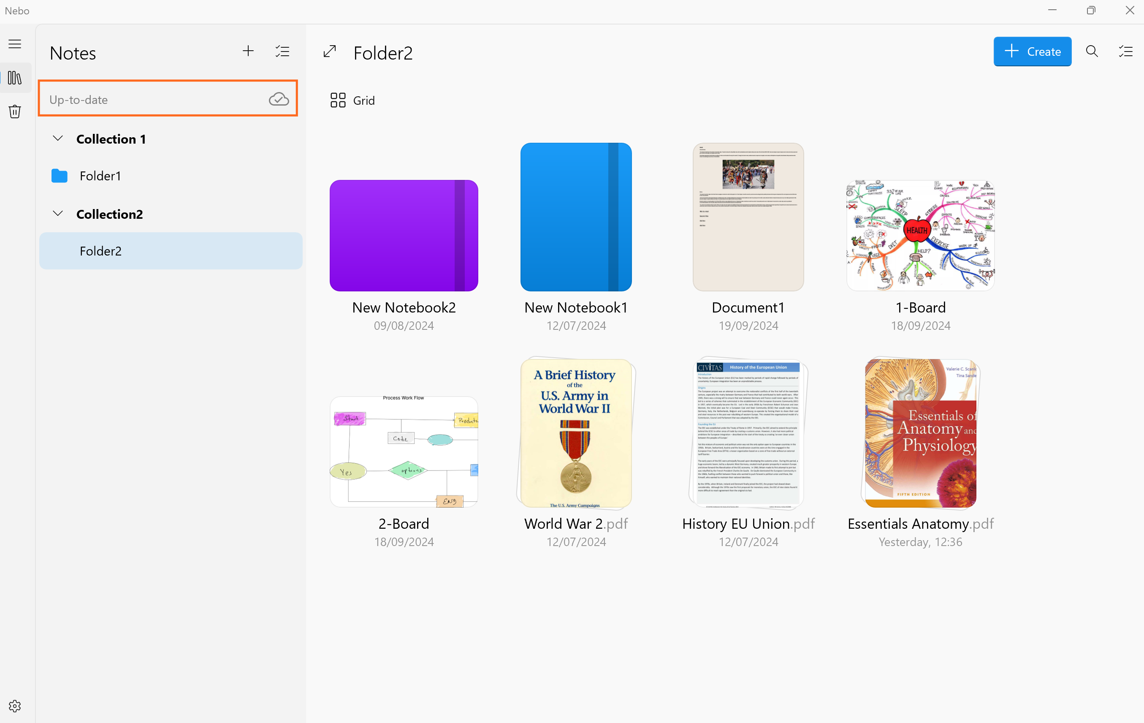Select Folder2 in the sidebar
Viewport: 1144px width, 723px height.
(101, 251)
